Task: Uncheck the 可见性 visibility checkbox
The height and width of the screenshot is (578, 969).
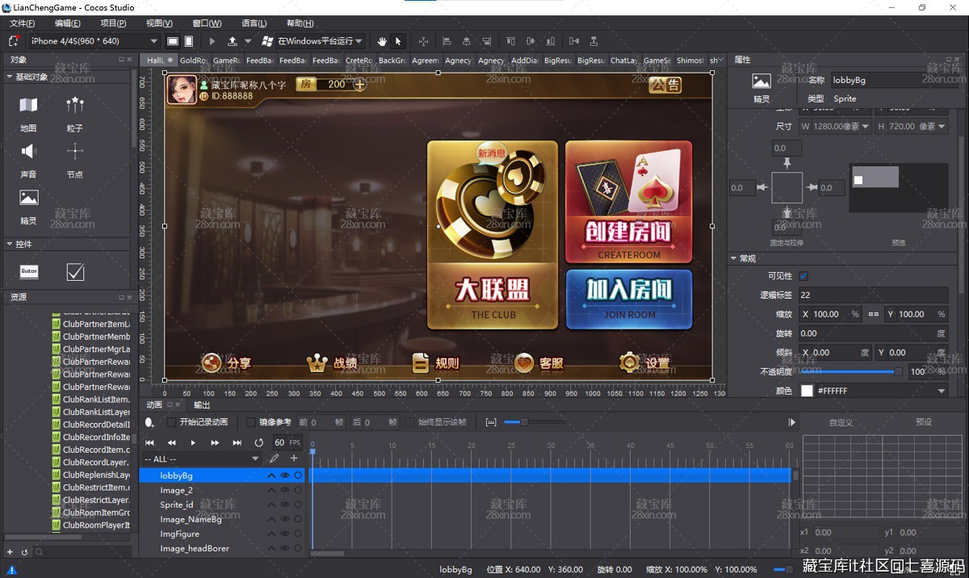Action: 803,276
